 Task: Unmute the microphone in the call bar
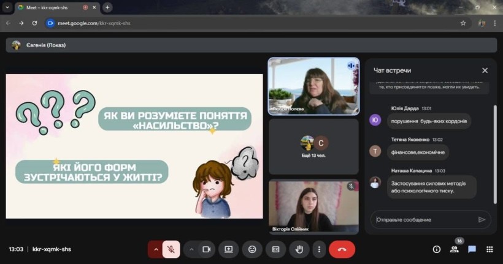point(172,249)
